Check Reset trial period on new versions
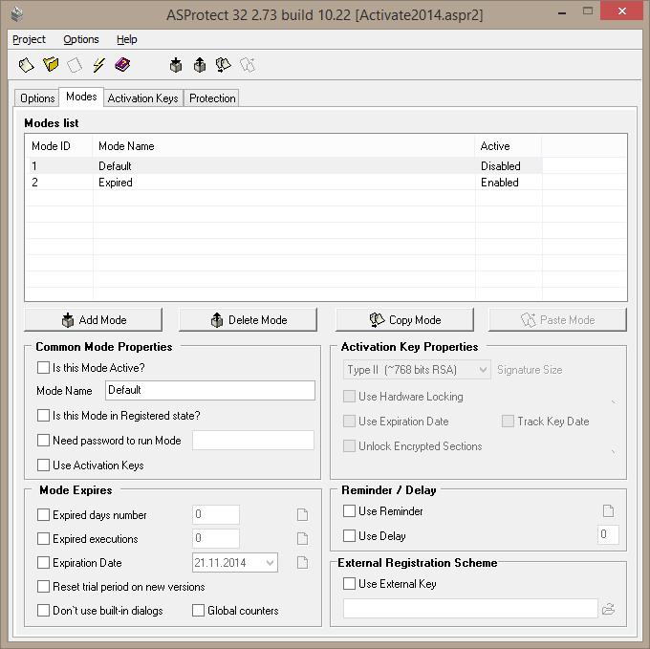Image resolution: width=650 pixels, height=649 pixels. pyautogui.click(x=43, y=587)
